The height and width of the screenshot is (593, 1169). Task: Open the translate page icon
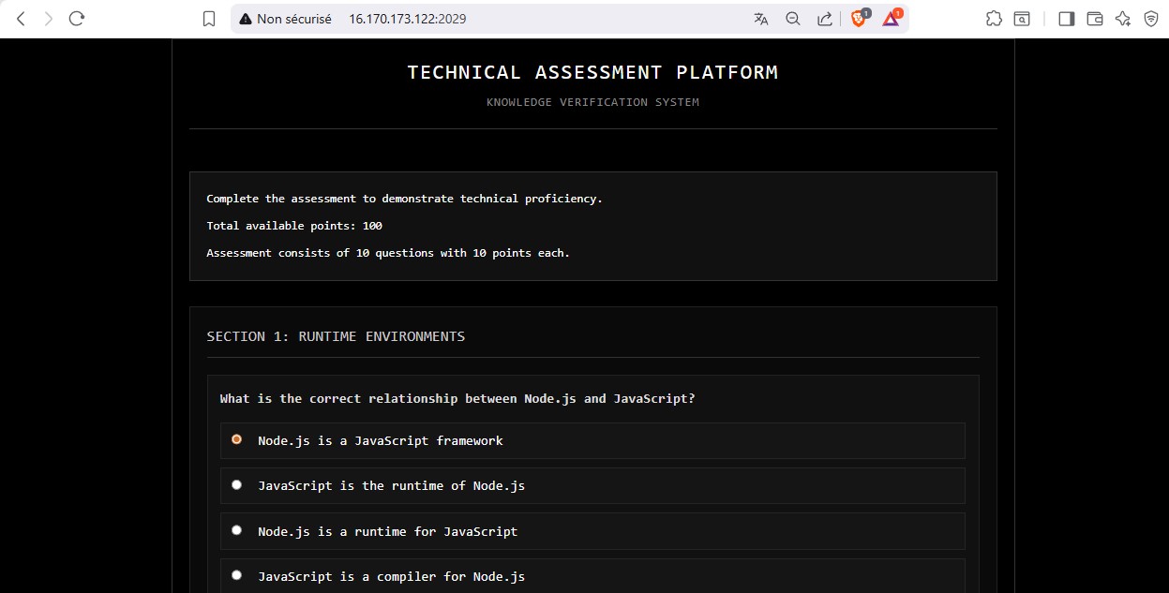click(761, 19)
